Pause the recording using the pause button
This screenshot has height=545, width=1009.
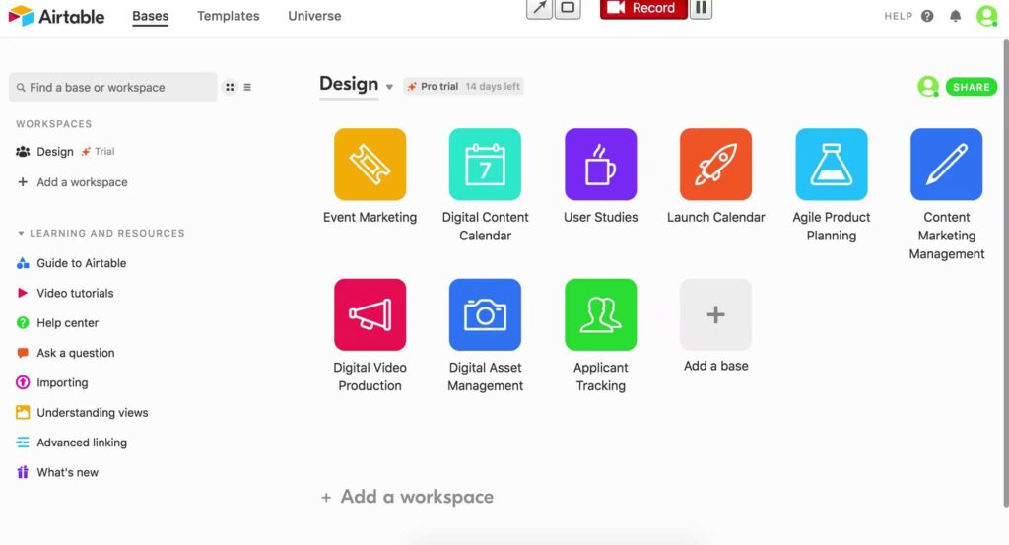click(x=701, y=8)
